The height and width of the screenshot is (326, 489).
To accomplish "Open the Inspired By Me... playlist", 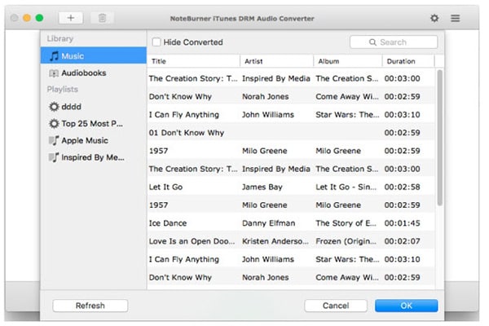I will pos(94,157).
